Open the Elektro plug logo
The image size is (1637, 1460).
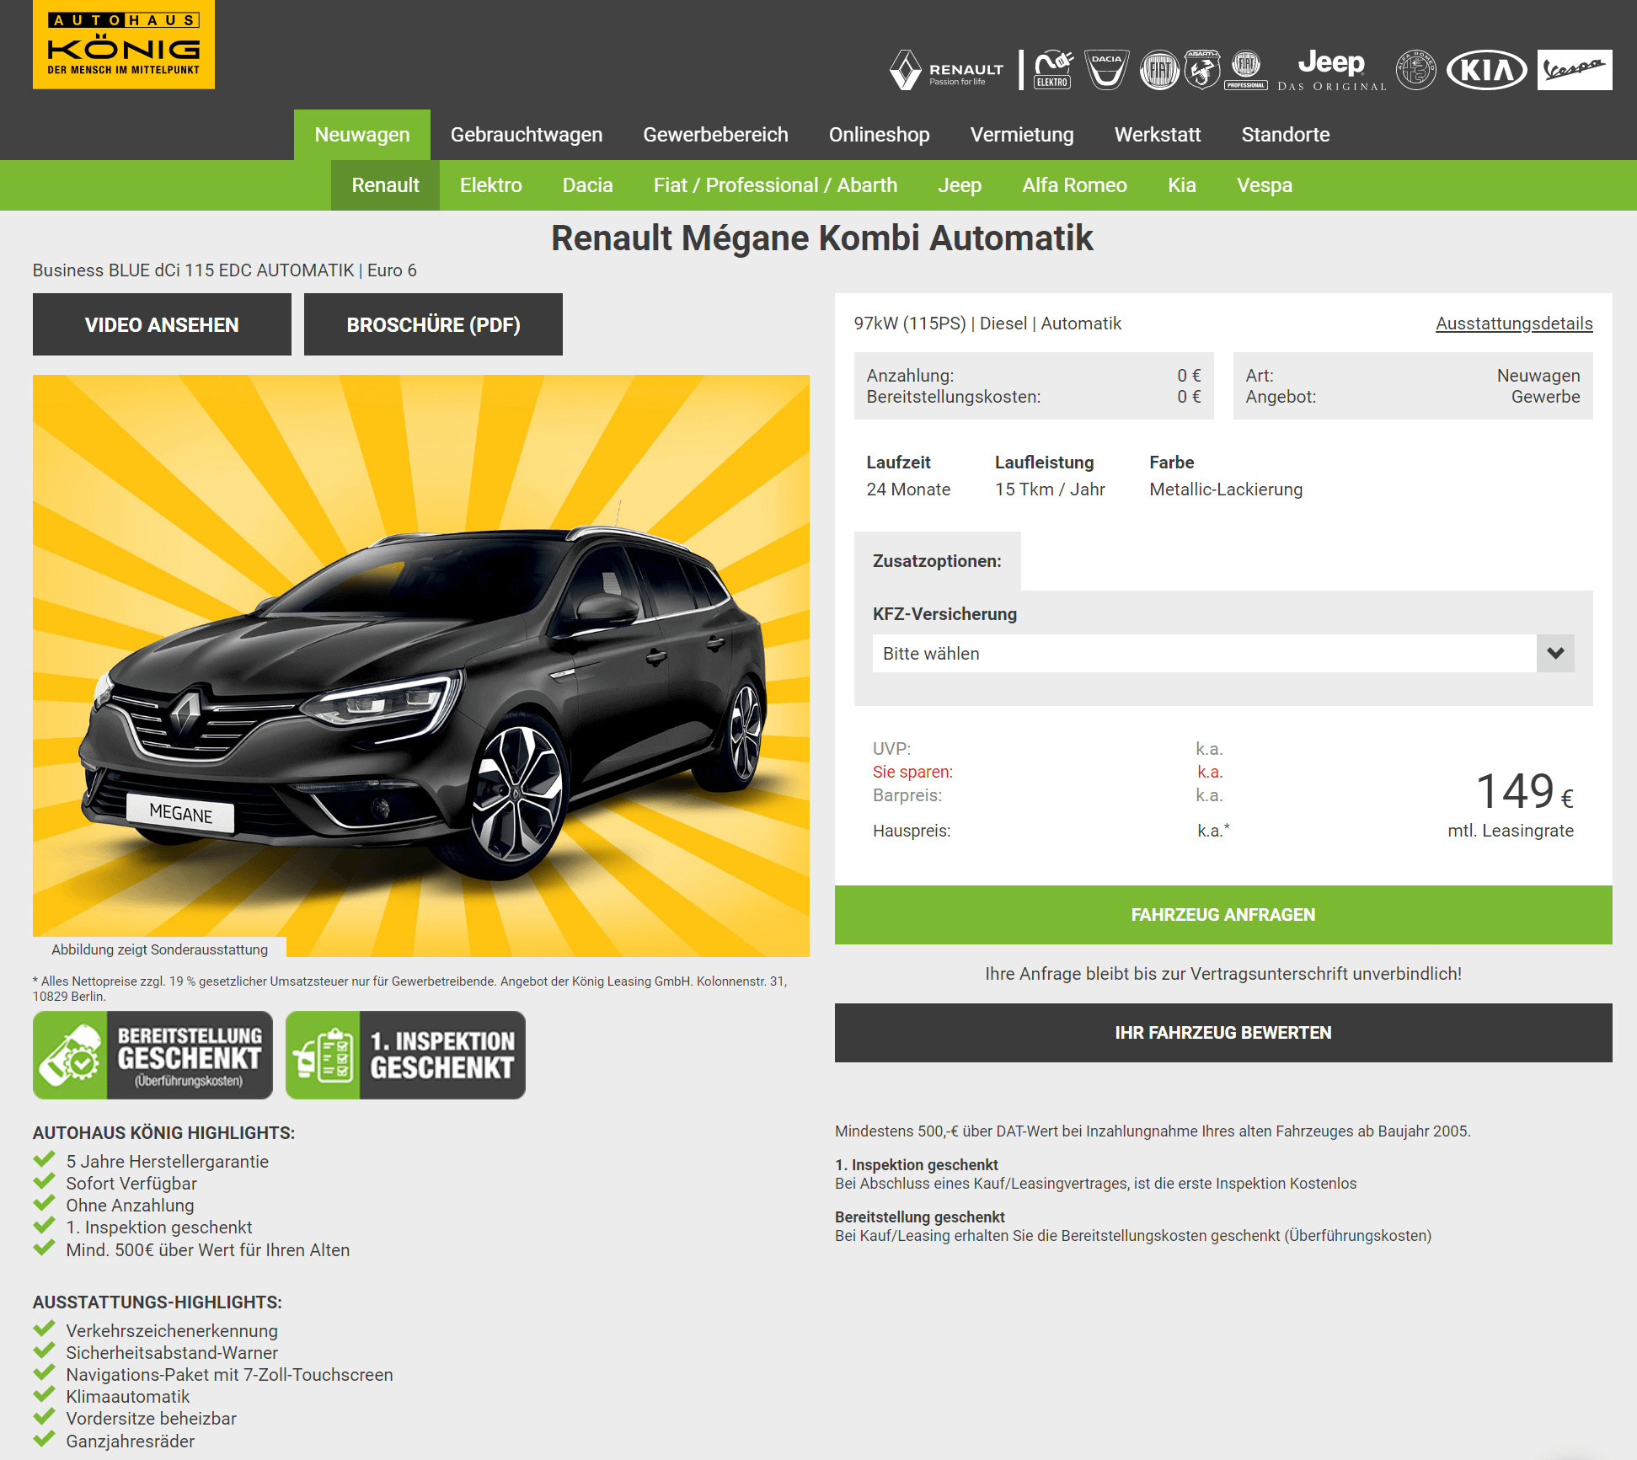(x=1053, y=70)
